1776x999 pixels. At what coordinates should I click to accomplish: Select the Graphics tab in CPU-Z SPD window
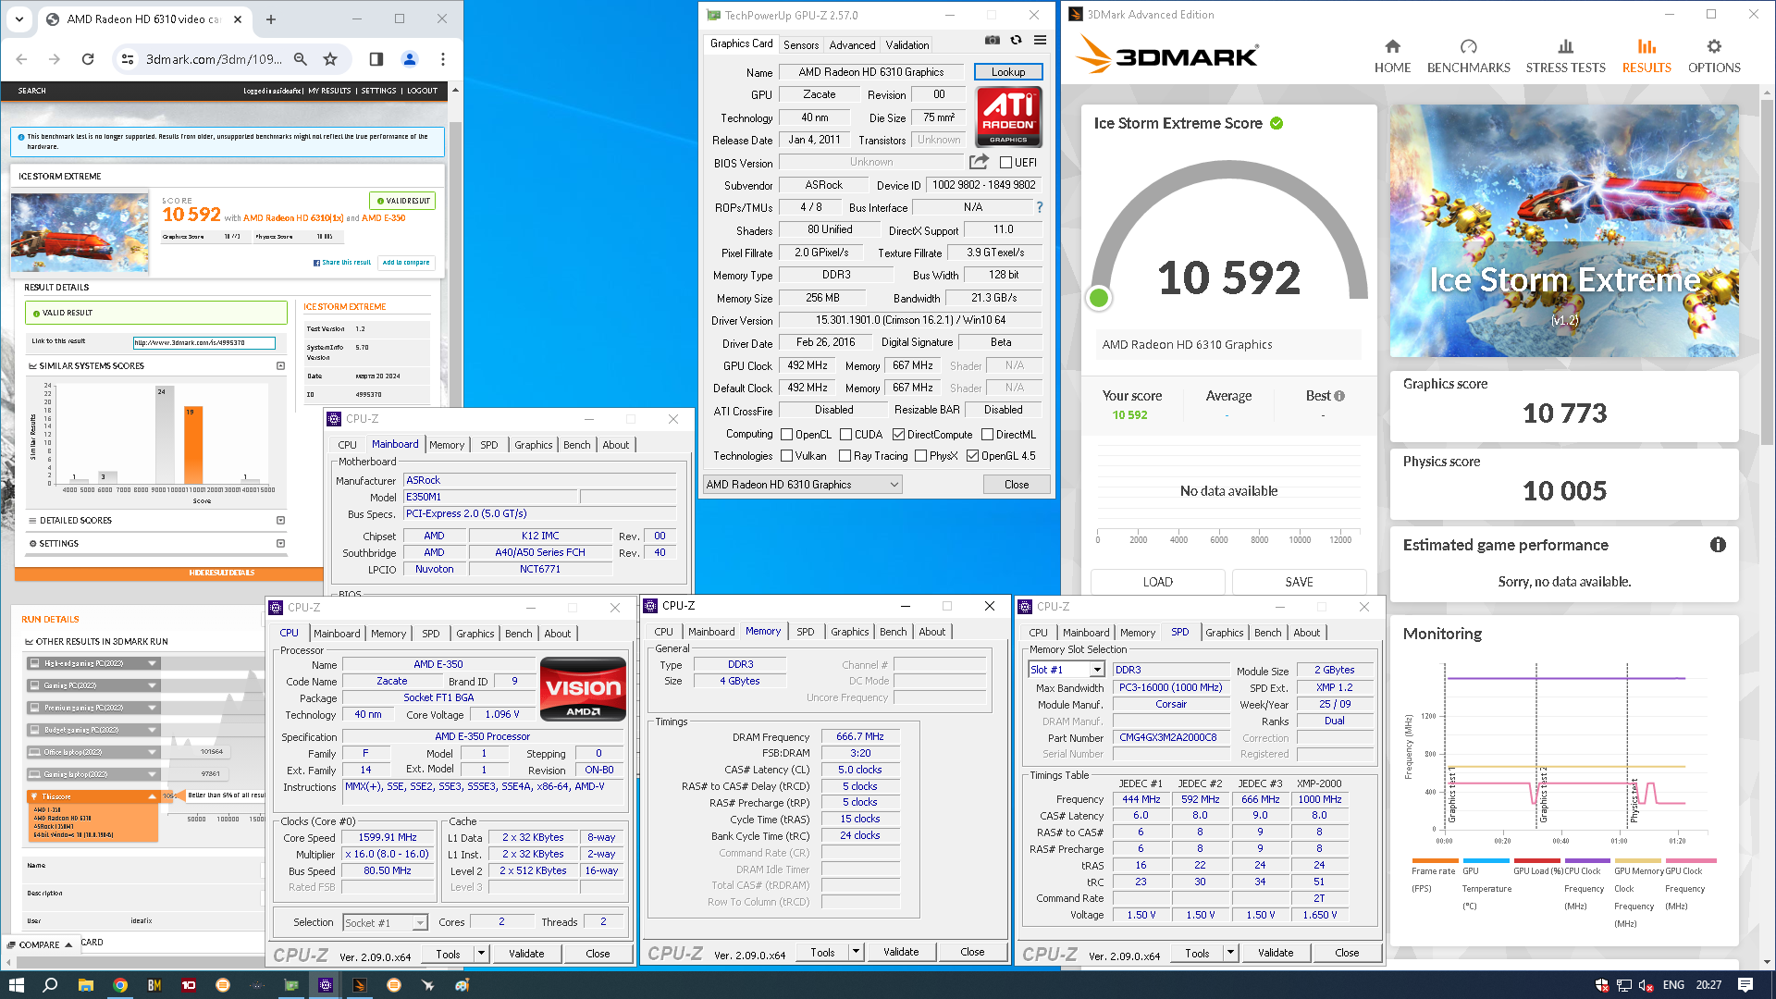(1224, 633)
